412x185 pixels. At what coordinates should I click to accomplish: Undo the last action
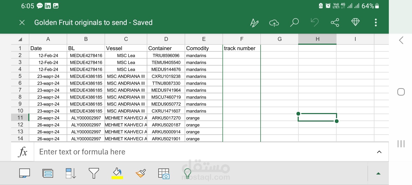pos(314,22)
